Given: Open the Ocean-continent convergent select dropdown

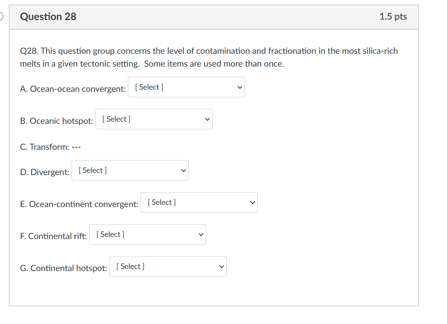Looking at the screenshot, I should pos(199,202).
